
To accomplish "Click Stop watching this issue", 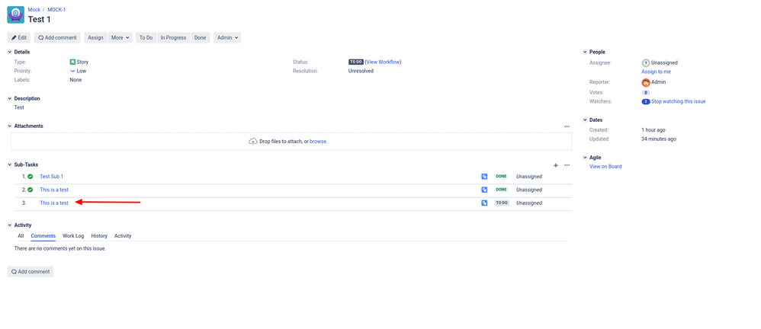I will [679, 102].
